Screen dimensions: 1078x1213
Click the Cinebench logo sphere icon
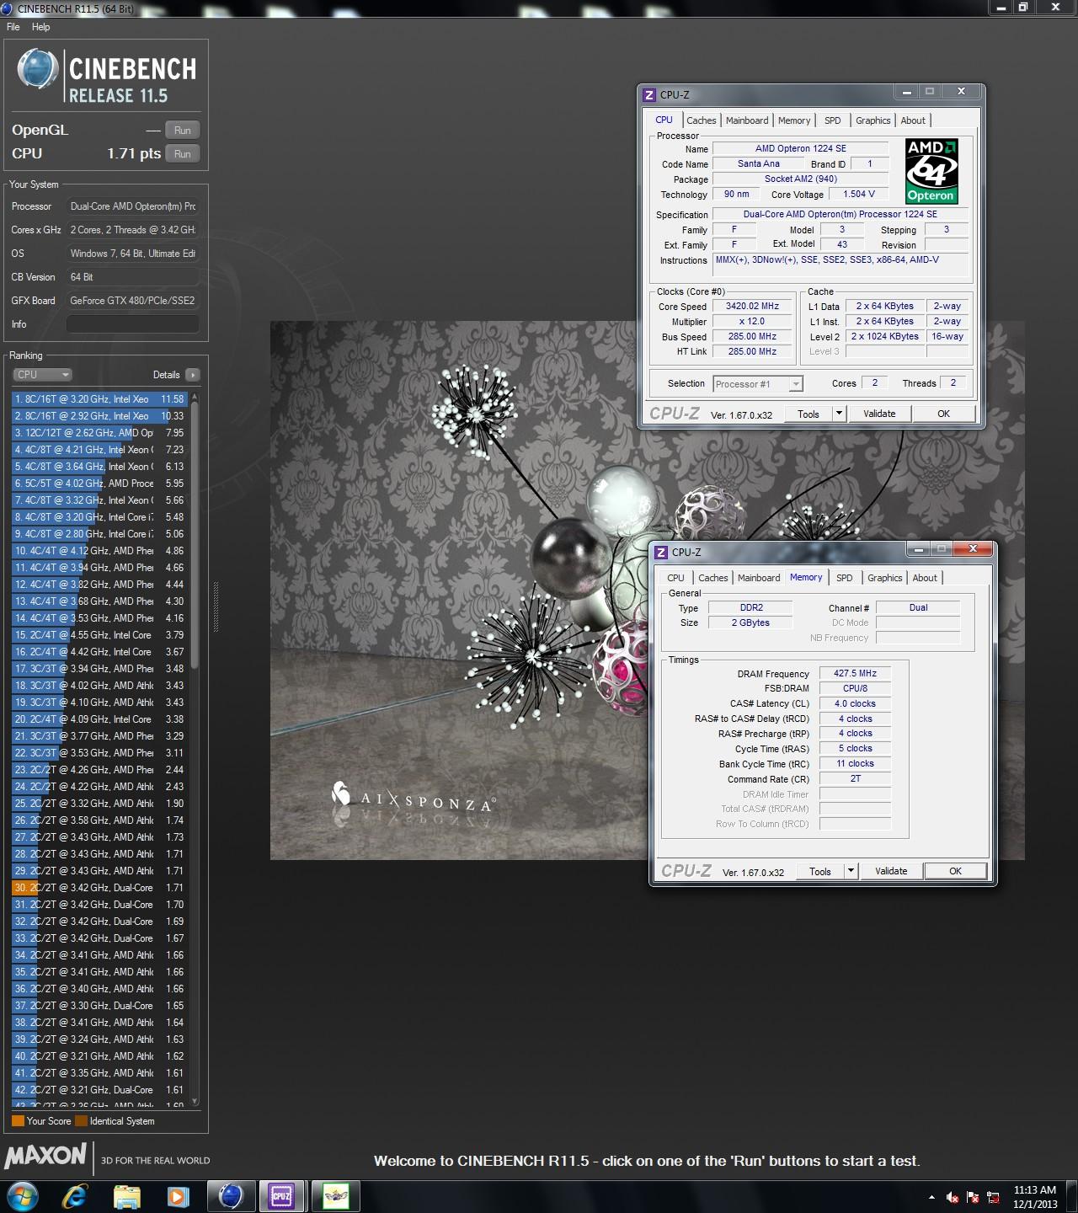(38, 69)
